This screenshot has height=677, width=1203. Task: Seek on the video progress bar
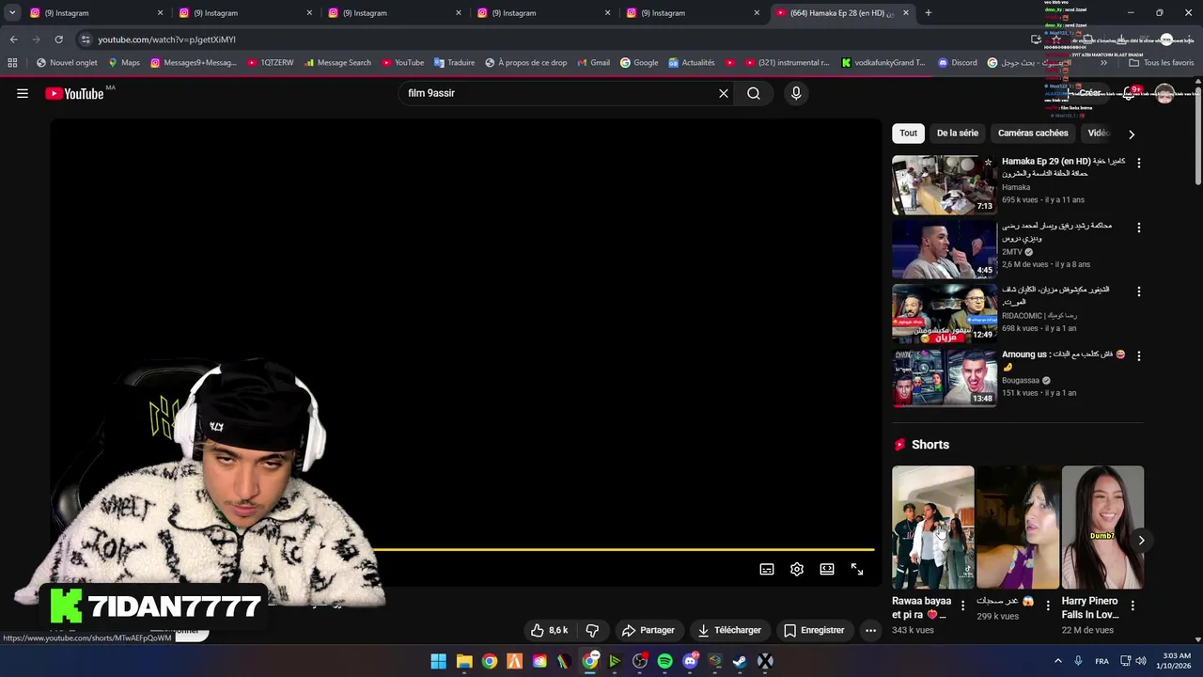[623, 549]
